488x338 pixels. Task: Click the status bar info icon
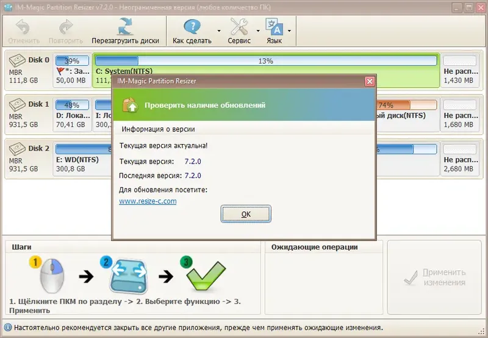pos(8,328)
